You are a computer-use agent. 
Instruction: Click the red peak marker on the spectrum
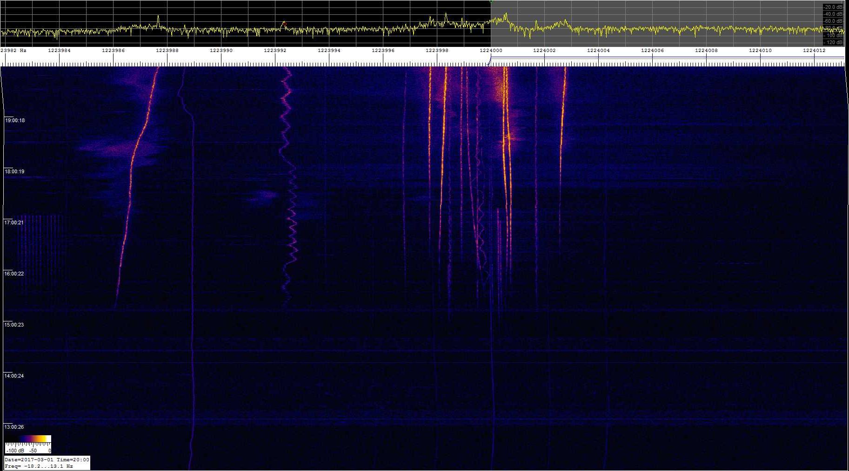pos(284,23)
